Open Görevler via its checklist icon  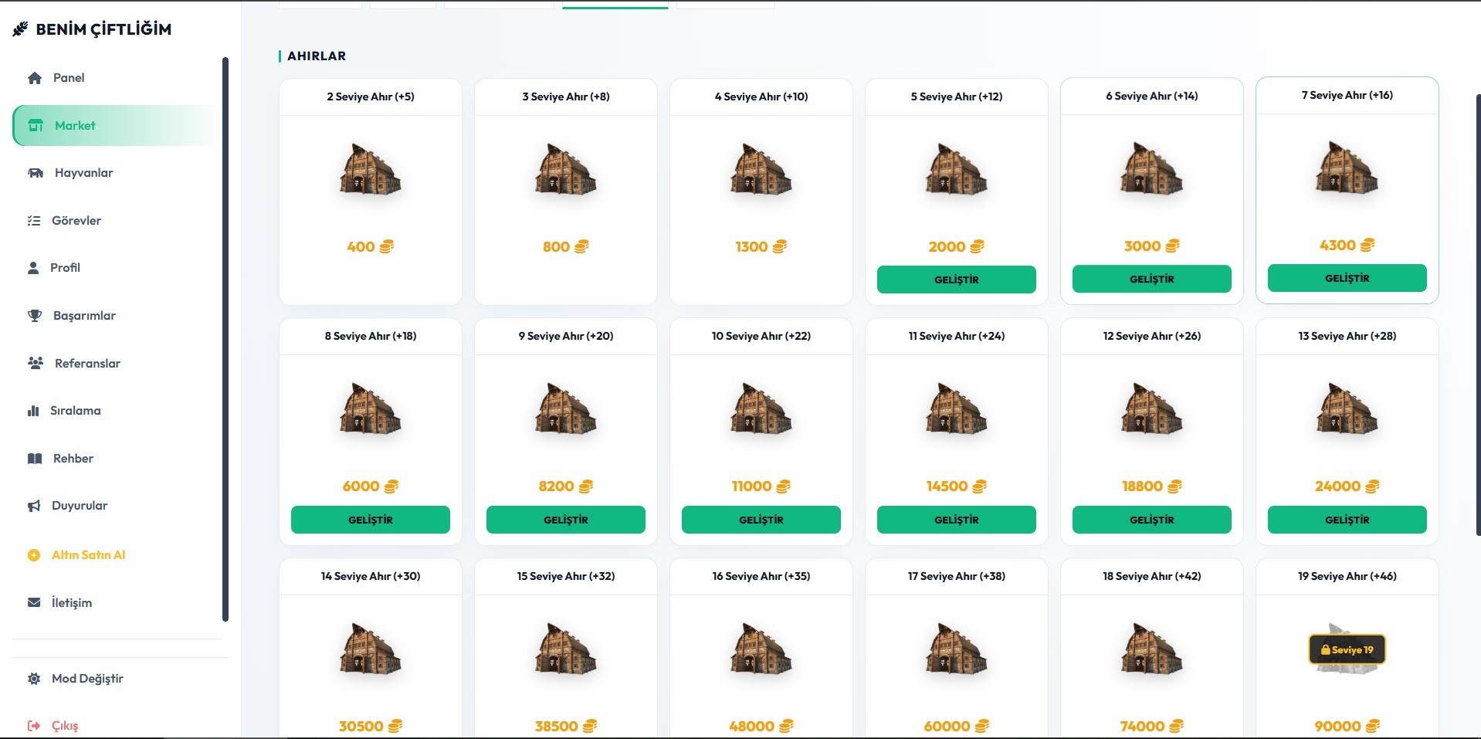coord(34,221)
